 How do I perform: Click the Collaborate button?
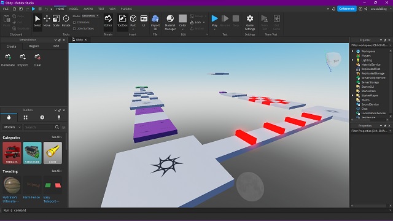point(347,9)
